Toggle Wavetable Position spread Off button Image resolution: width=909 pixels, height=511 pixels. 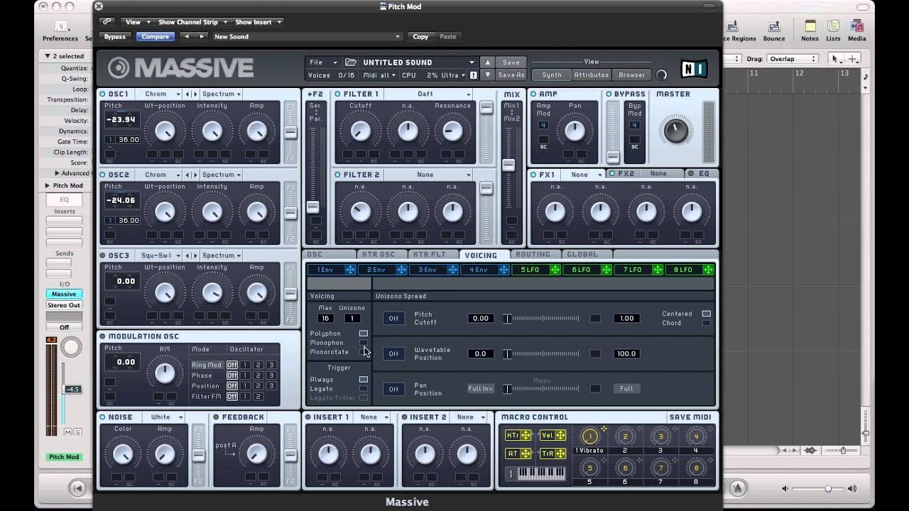[393, 353]
